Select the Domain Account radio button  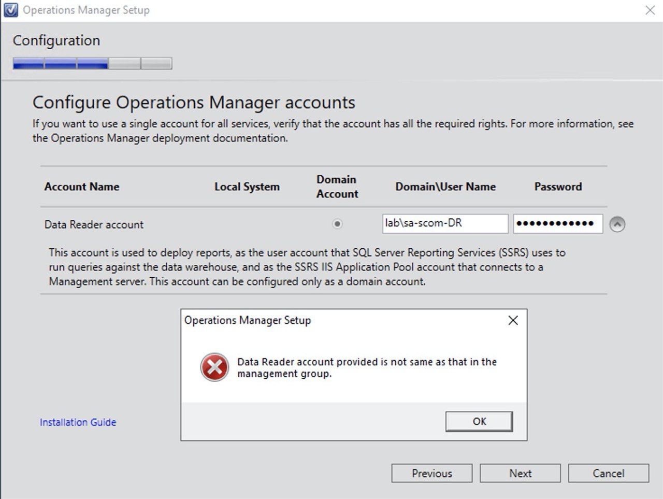(x=337, y=224)
